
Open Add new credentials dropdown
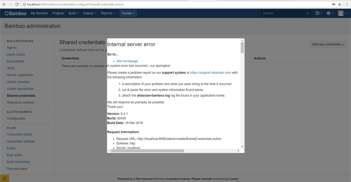[328, 44]
